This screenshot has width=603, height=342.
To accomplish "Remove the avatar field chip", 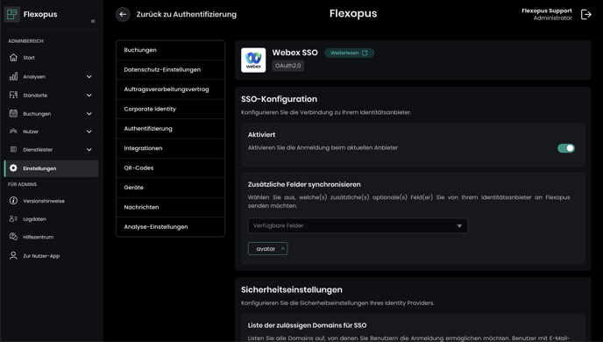I will click(282, 248).
